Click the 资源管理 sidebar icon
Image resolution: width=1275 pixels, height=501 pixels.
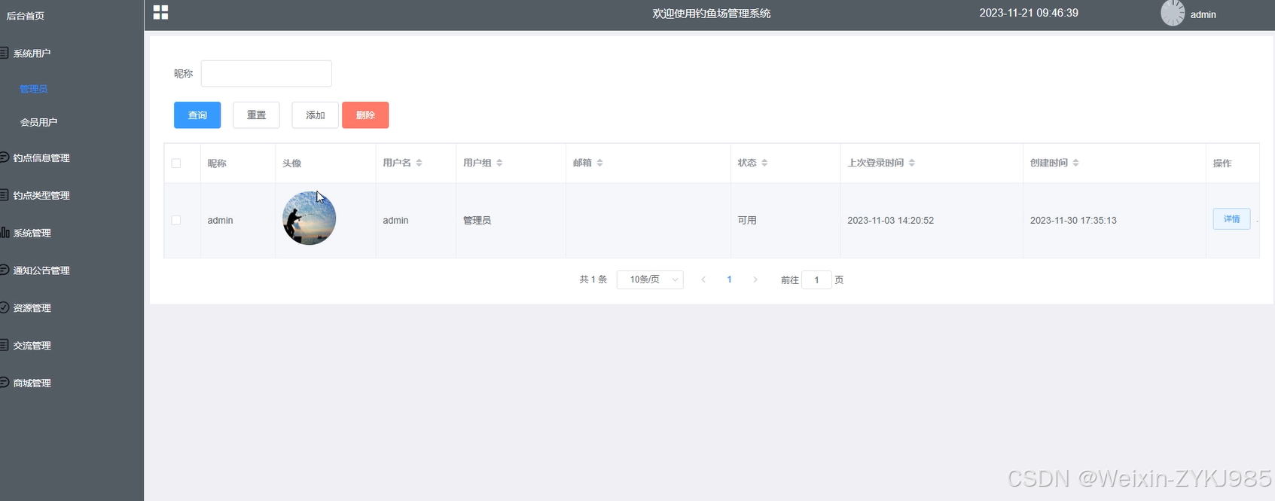click(4, 307)
